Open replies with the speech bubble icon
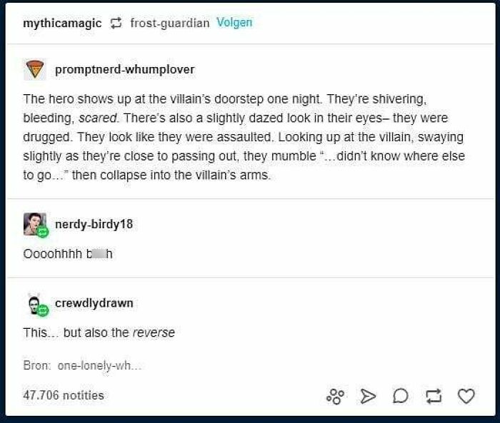Screen dimensions: 500x423 [401, 396]
